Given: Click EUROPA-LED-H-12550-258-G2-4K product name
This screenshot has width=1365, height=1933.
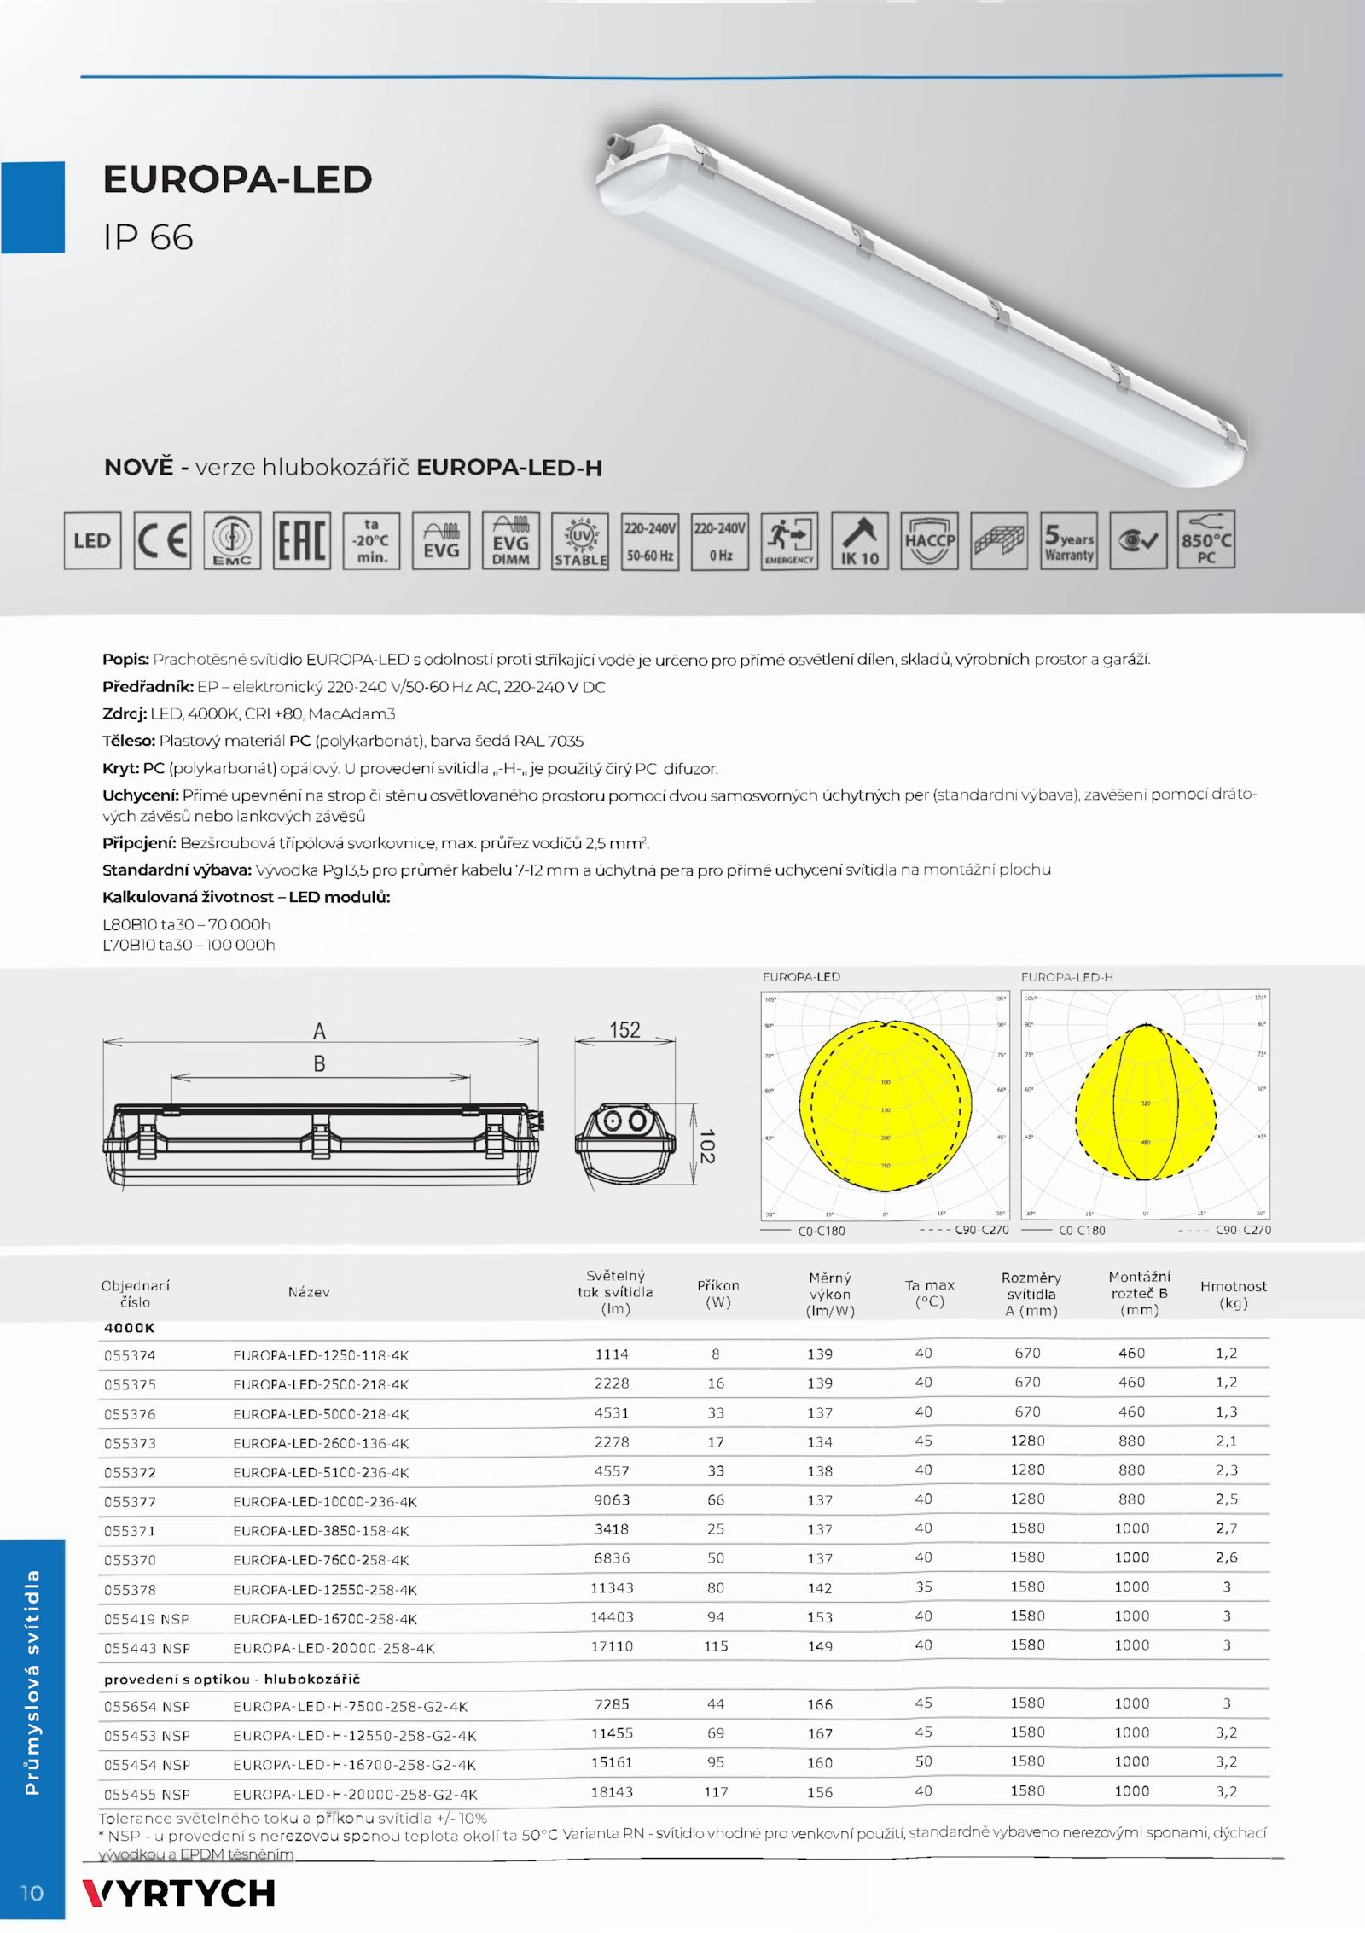Looking at the screenshot, I should [x=355, y=1736].
